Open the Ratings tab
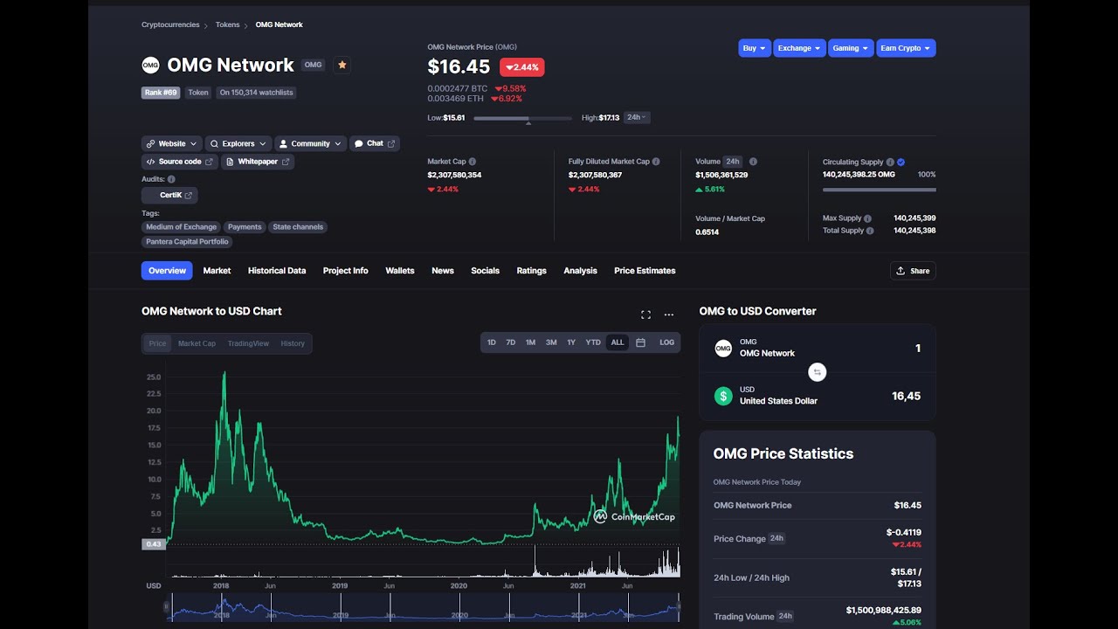 click(x=531, y=271)
